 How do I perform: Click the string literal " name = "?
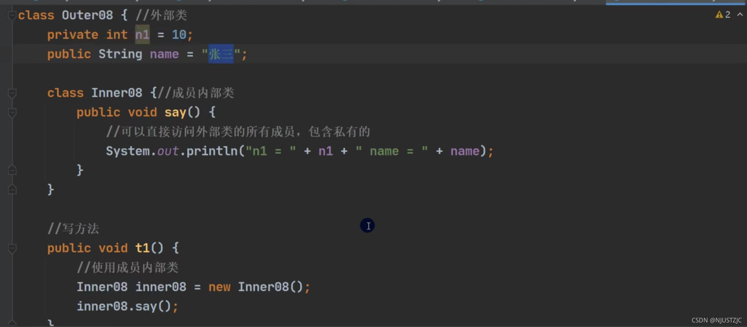(391, 151)
